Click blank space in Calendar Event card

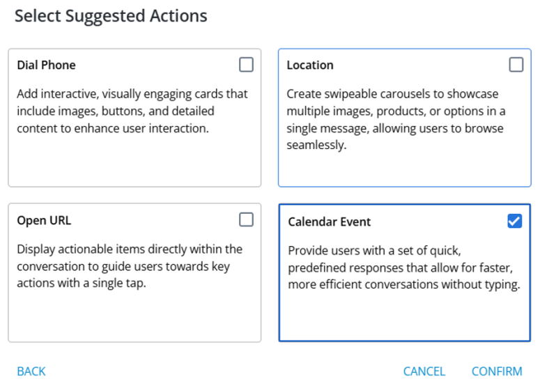pos(404,317)
